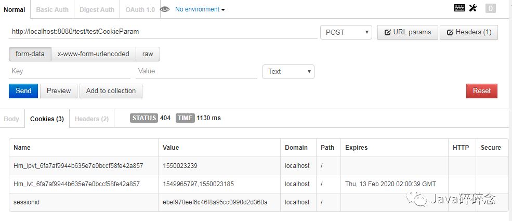Click the blue Send button
Viewport: 512px width, 221px height.
[23, 91]
